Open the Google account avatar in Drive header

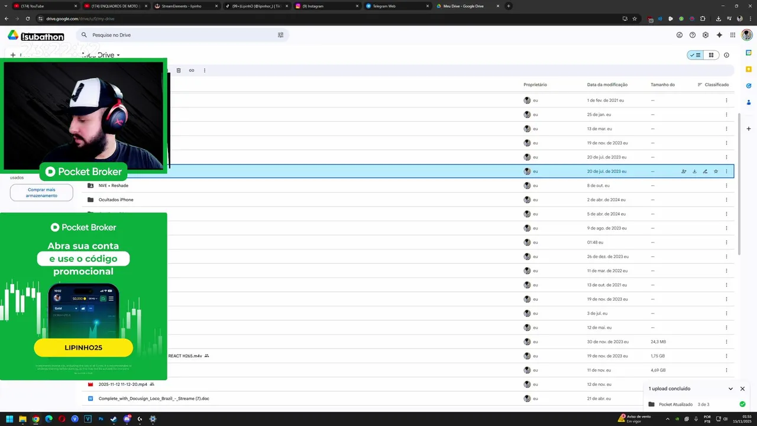point(747,35)
